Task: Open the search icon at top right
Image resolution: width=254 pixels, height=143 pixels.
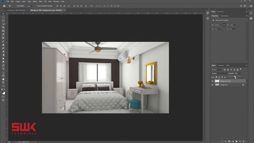Action: [x=241, y=6]
